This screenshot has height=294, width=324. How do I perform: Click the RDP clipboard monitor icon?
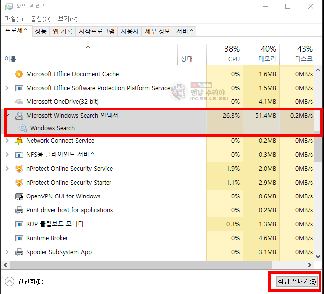(19, 224)
